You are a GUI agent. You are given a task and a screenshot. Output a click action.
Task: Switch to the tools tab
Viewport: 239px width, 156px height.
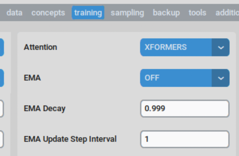(197, 13)
